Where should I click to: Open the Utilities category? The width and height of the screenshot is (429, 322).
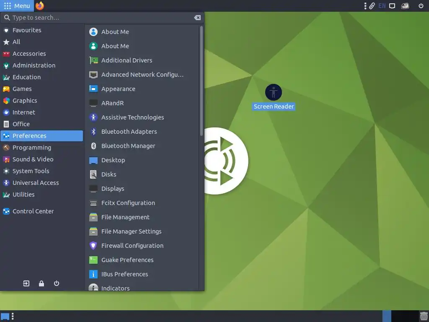pyautogui.click(x=42, y=195)
